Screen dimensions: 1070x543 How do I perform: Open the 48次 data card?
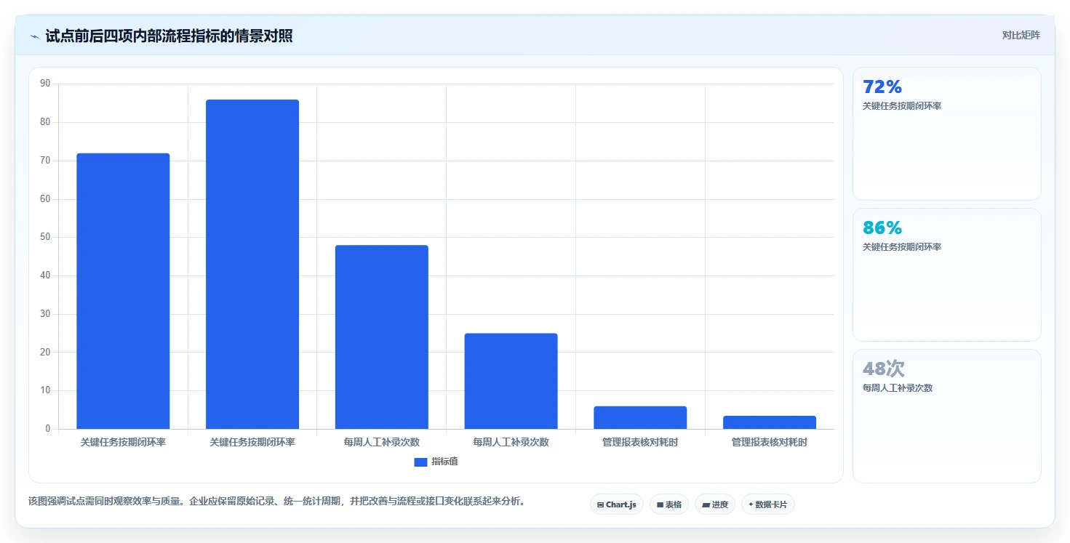[x=947, y=416]
